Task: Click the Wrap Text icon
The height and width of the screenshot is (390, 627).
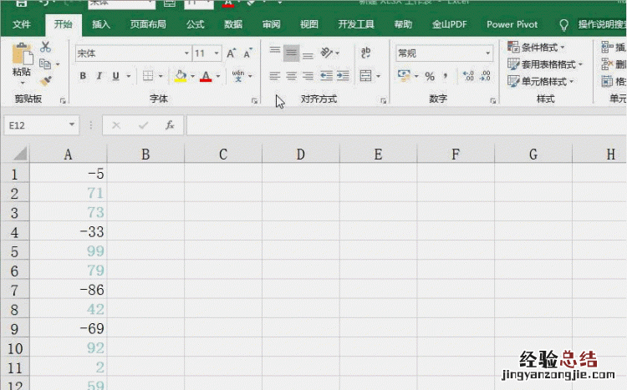Action: tap(366, 53)
